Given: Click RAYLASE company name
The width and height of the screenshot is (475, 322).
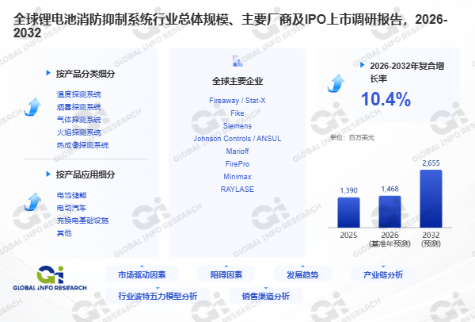Looking at the screenshot, I should click(x=237, y=190).
